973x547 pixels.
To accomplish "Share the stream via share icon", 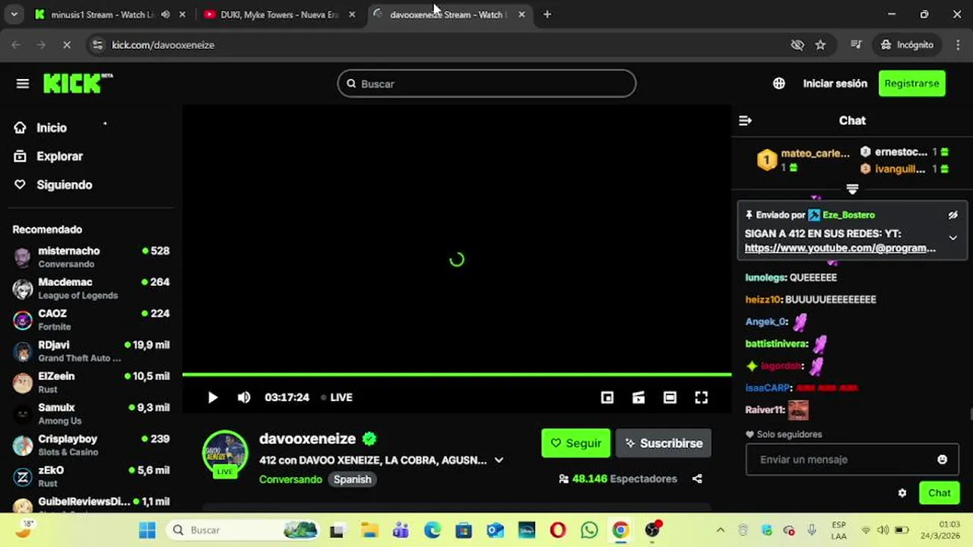I will coord(697,479).
